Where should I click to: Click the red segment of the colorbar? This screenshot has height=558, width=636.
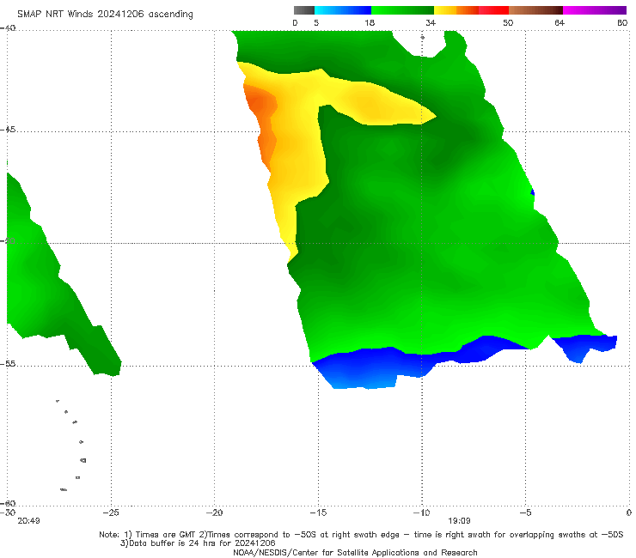pyautogui.click(x=493, y=10)
